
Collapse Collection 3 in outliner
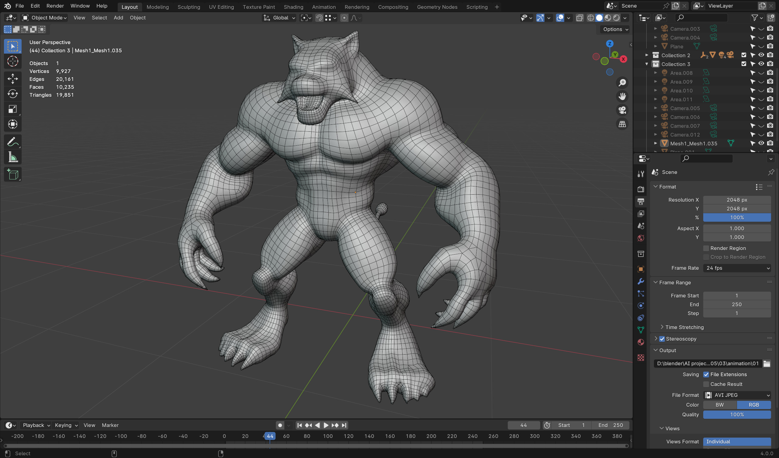[x=646, y=64]
